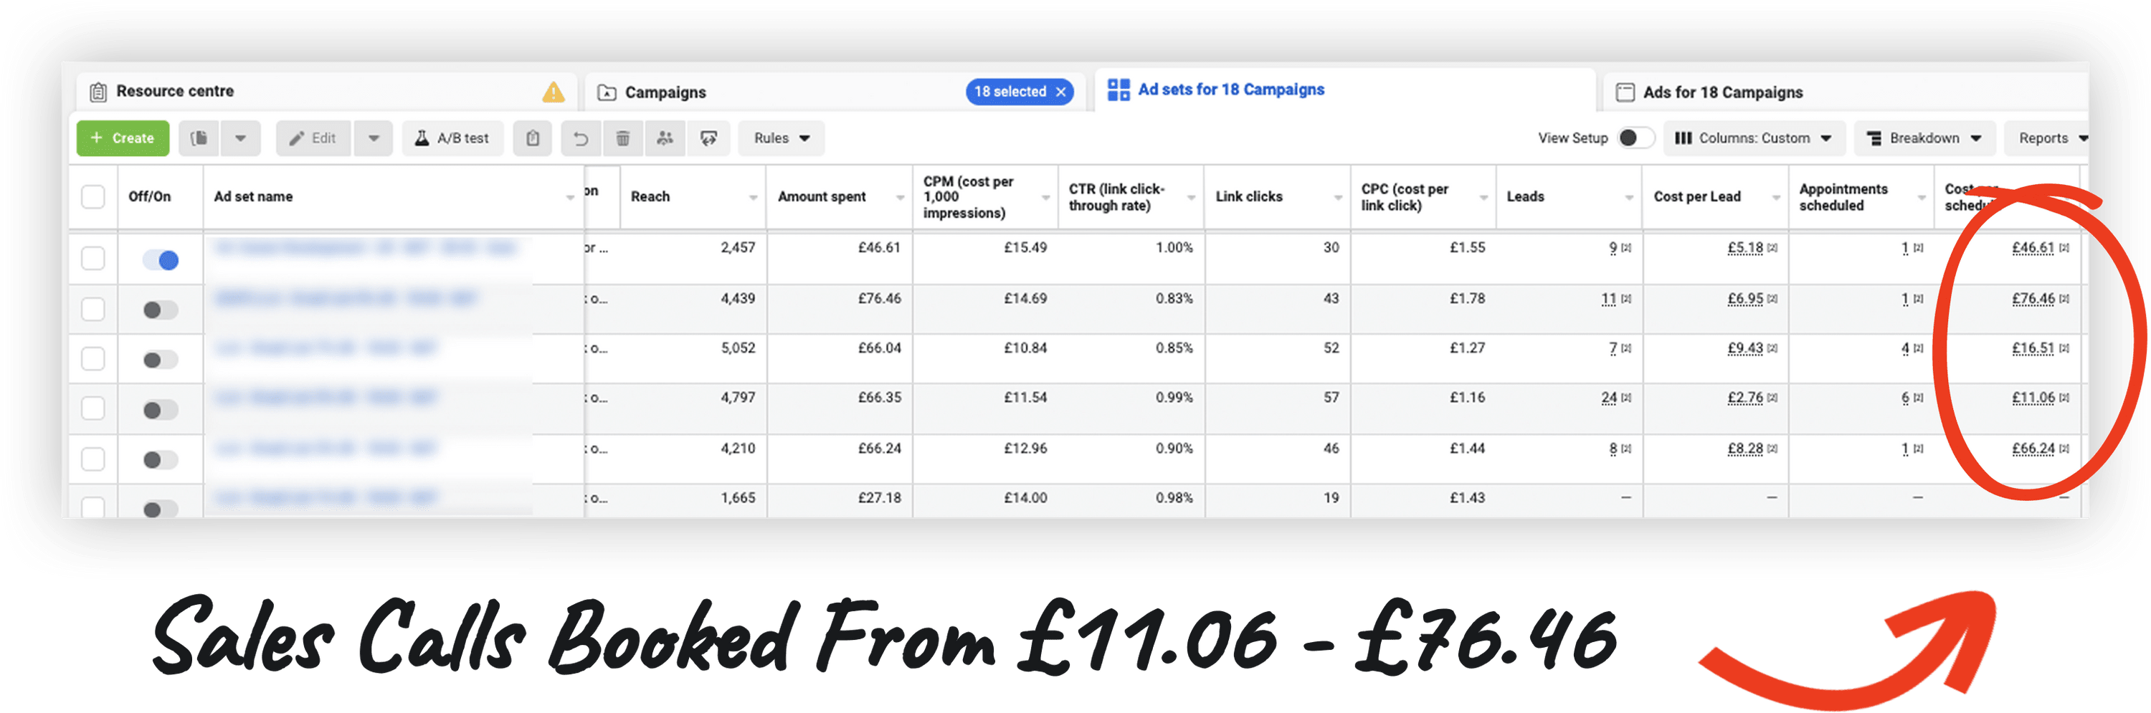Click the clipboard icon next to A/B test
Screen dimensions: 2151x713
[x=533, y=138]
